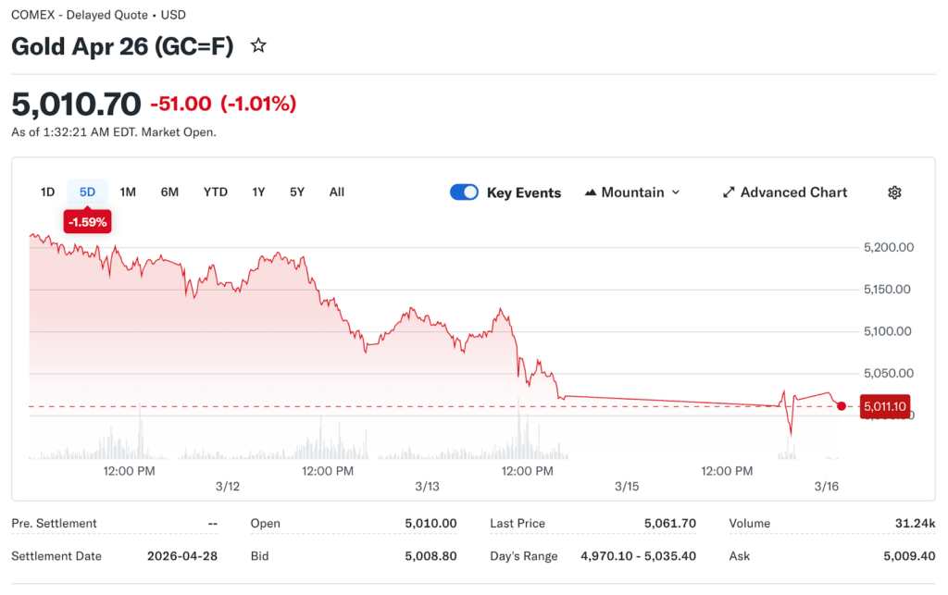Click the 5,011.10 current price label
The width and height of the screenshot is (948, 595).
coord(885,406)
